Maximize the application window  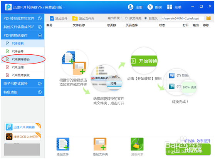[x=201, y=7]
